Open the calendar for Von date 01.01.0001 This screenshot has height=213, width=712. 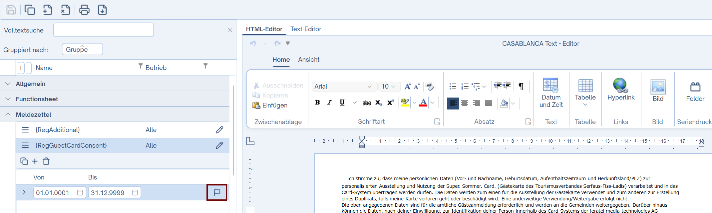[80, 192]
